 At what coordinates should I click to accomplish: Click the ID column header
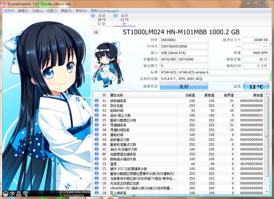point(104,95)
